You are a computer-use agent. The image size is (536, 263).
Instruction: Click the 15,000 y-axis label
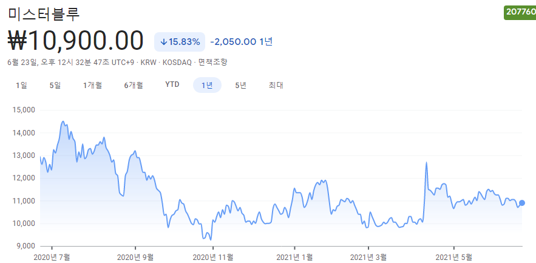click(24, 110)
